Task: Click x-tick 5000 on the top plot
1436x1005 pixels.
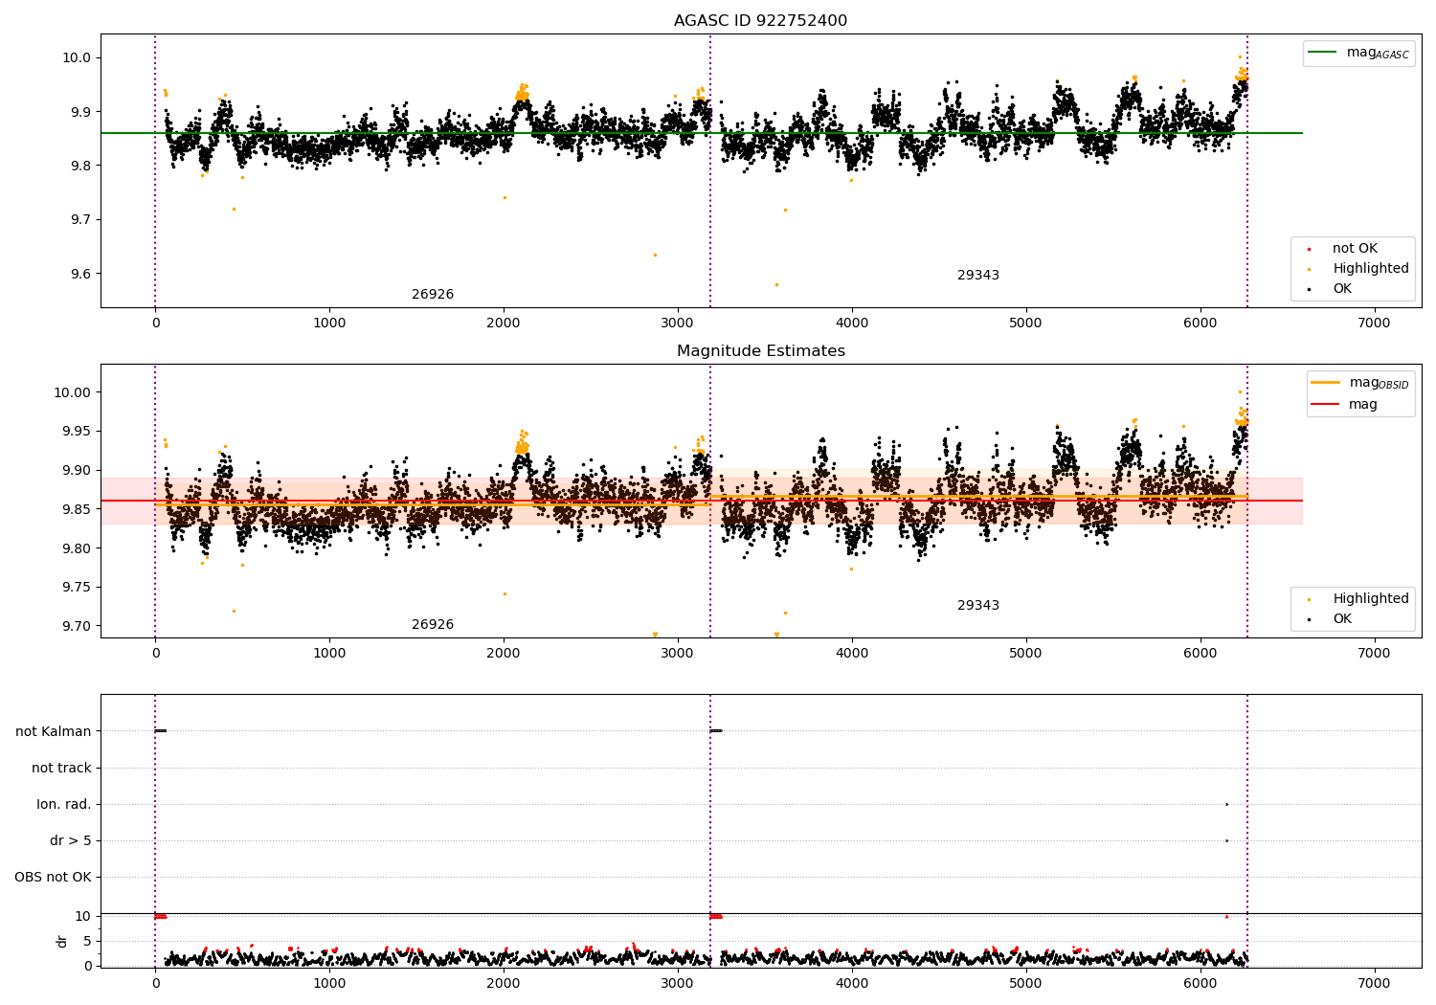Action: coord(1026,324)
